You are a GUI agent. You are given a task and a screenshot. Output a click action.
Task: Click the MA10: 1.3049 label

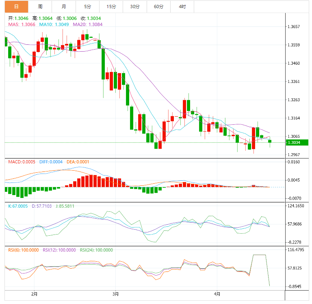coord(54,24)
